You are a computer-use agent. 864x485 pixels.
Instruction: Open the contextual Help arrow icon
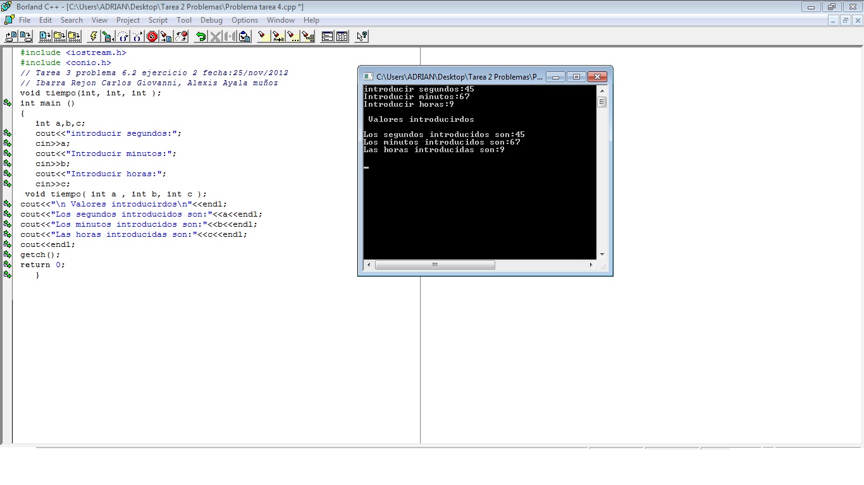(x=361, y=36)
